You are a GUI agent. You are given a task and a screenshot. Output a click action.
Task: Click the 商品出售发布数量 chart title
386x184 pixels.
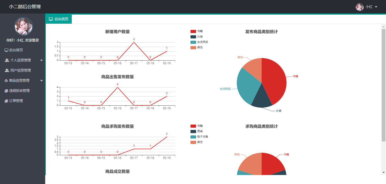click(118, 77)
